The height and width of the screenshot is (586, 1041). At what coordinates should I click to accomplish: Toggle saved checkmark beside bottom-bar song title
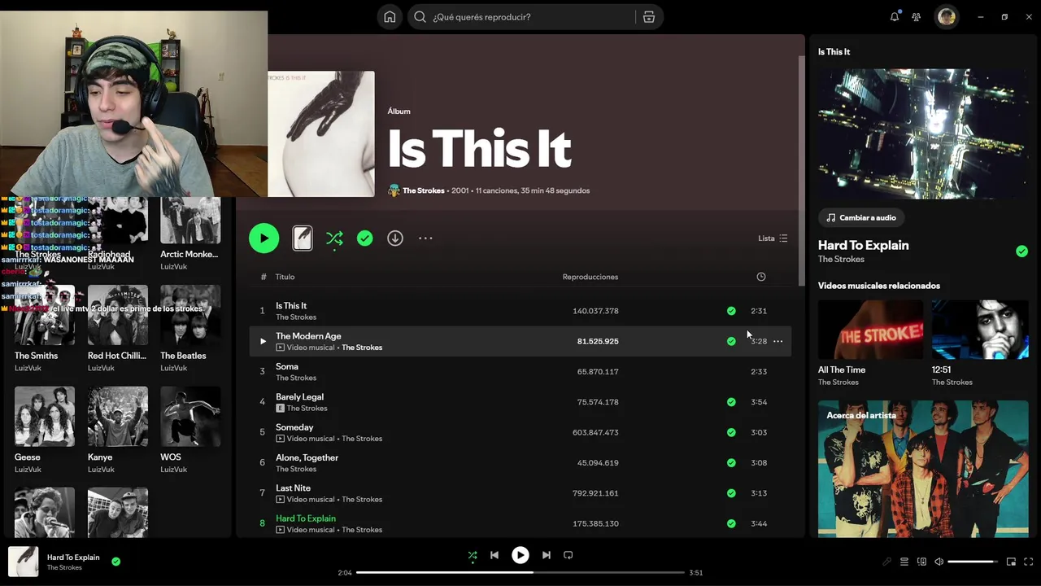[x=115, y=562]
